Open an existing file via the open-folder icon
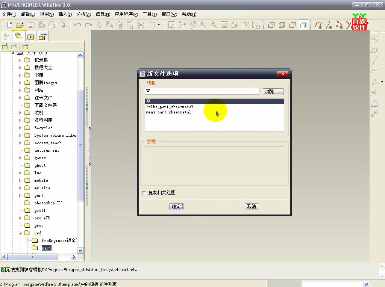 point(20,24)
